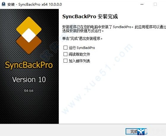The image size is (166, 136).
Task: Click the blue figure logo beside 完成
Action: [x=141, y=132]
